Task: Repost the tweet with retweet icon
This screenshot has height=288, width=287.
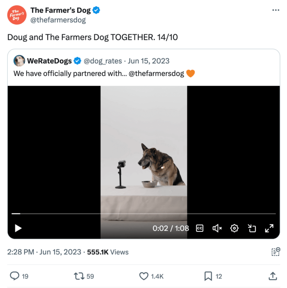Action: click(x=79, y=276)
